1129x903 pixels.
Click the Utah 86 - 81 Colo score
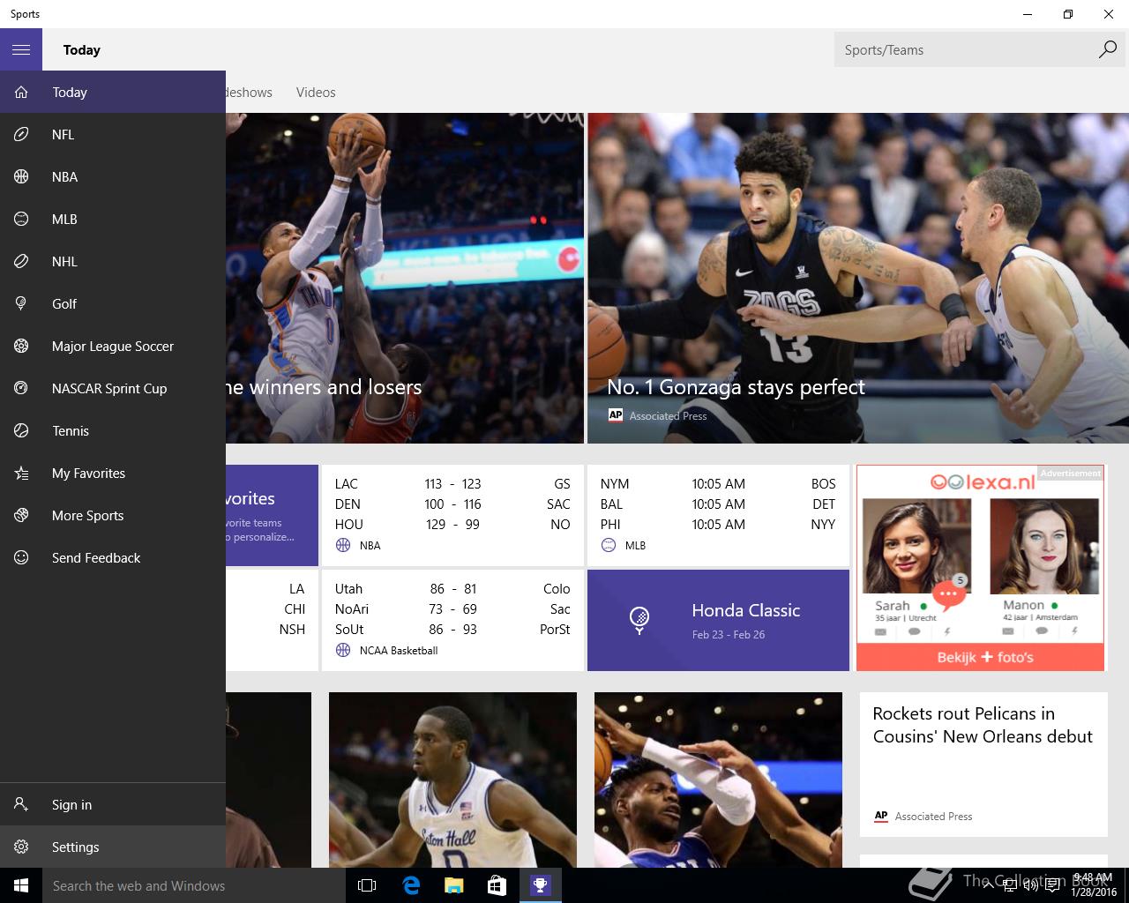[452, 588]
